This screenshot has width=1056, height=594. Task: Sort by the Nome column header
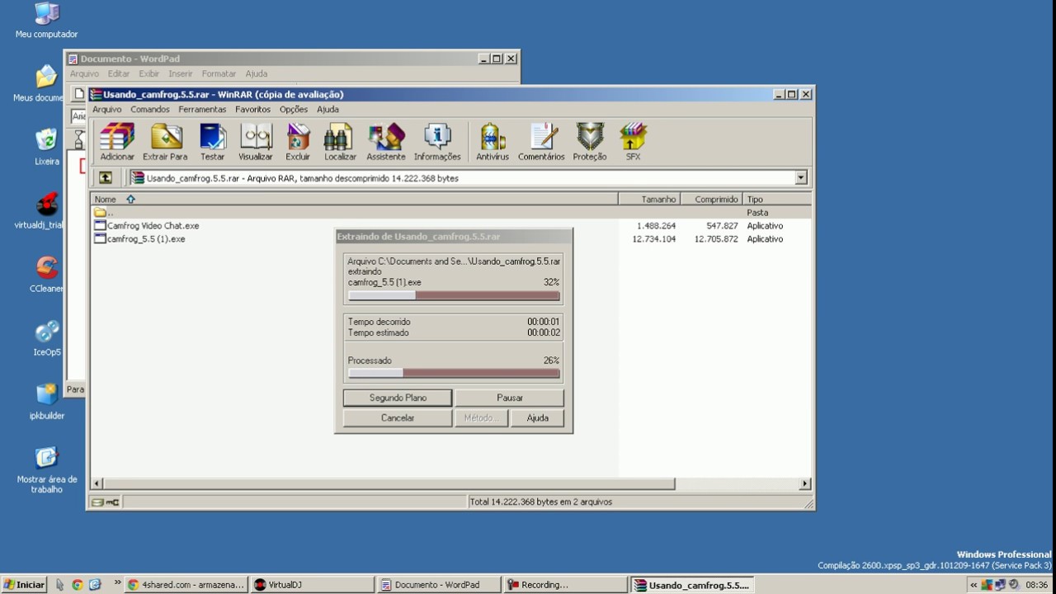354,199
